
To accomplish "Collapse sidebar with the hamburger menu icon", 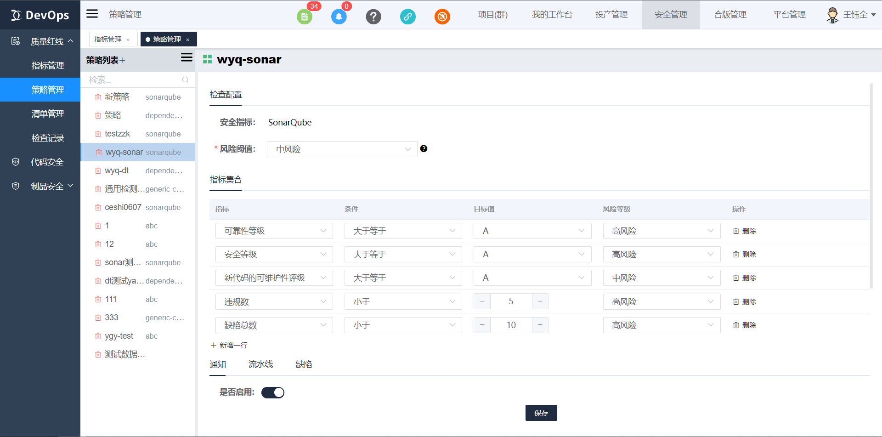I will coord(92,14).
